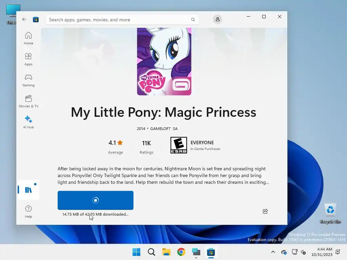Screen dimensions: 347x260
Task: Click the magnifier icon in the search box
Action: click(193, 20)
